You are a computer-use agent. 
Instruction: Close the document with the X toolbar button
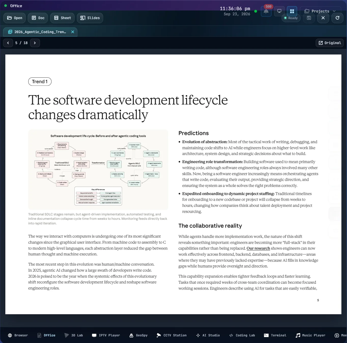pos(323,18)
